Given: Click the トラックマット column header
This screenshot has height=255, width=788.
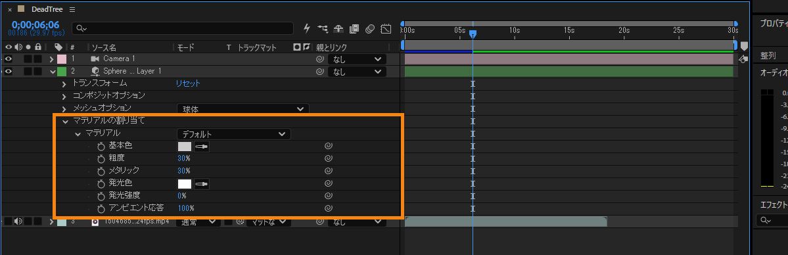Looking at the screenshot, I should pos(257,48).
